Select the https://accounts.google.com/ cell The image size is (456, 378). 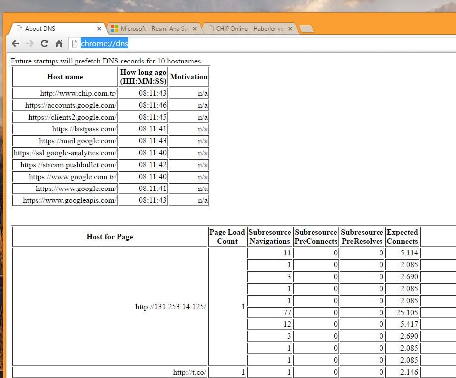[x=65, y=105]
